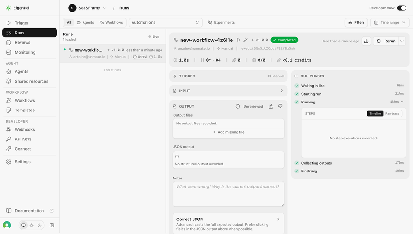Click the Manual trigger label in TRIGGER section
Screen dimensions: 413x234
click(276, 76)
